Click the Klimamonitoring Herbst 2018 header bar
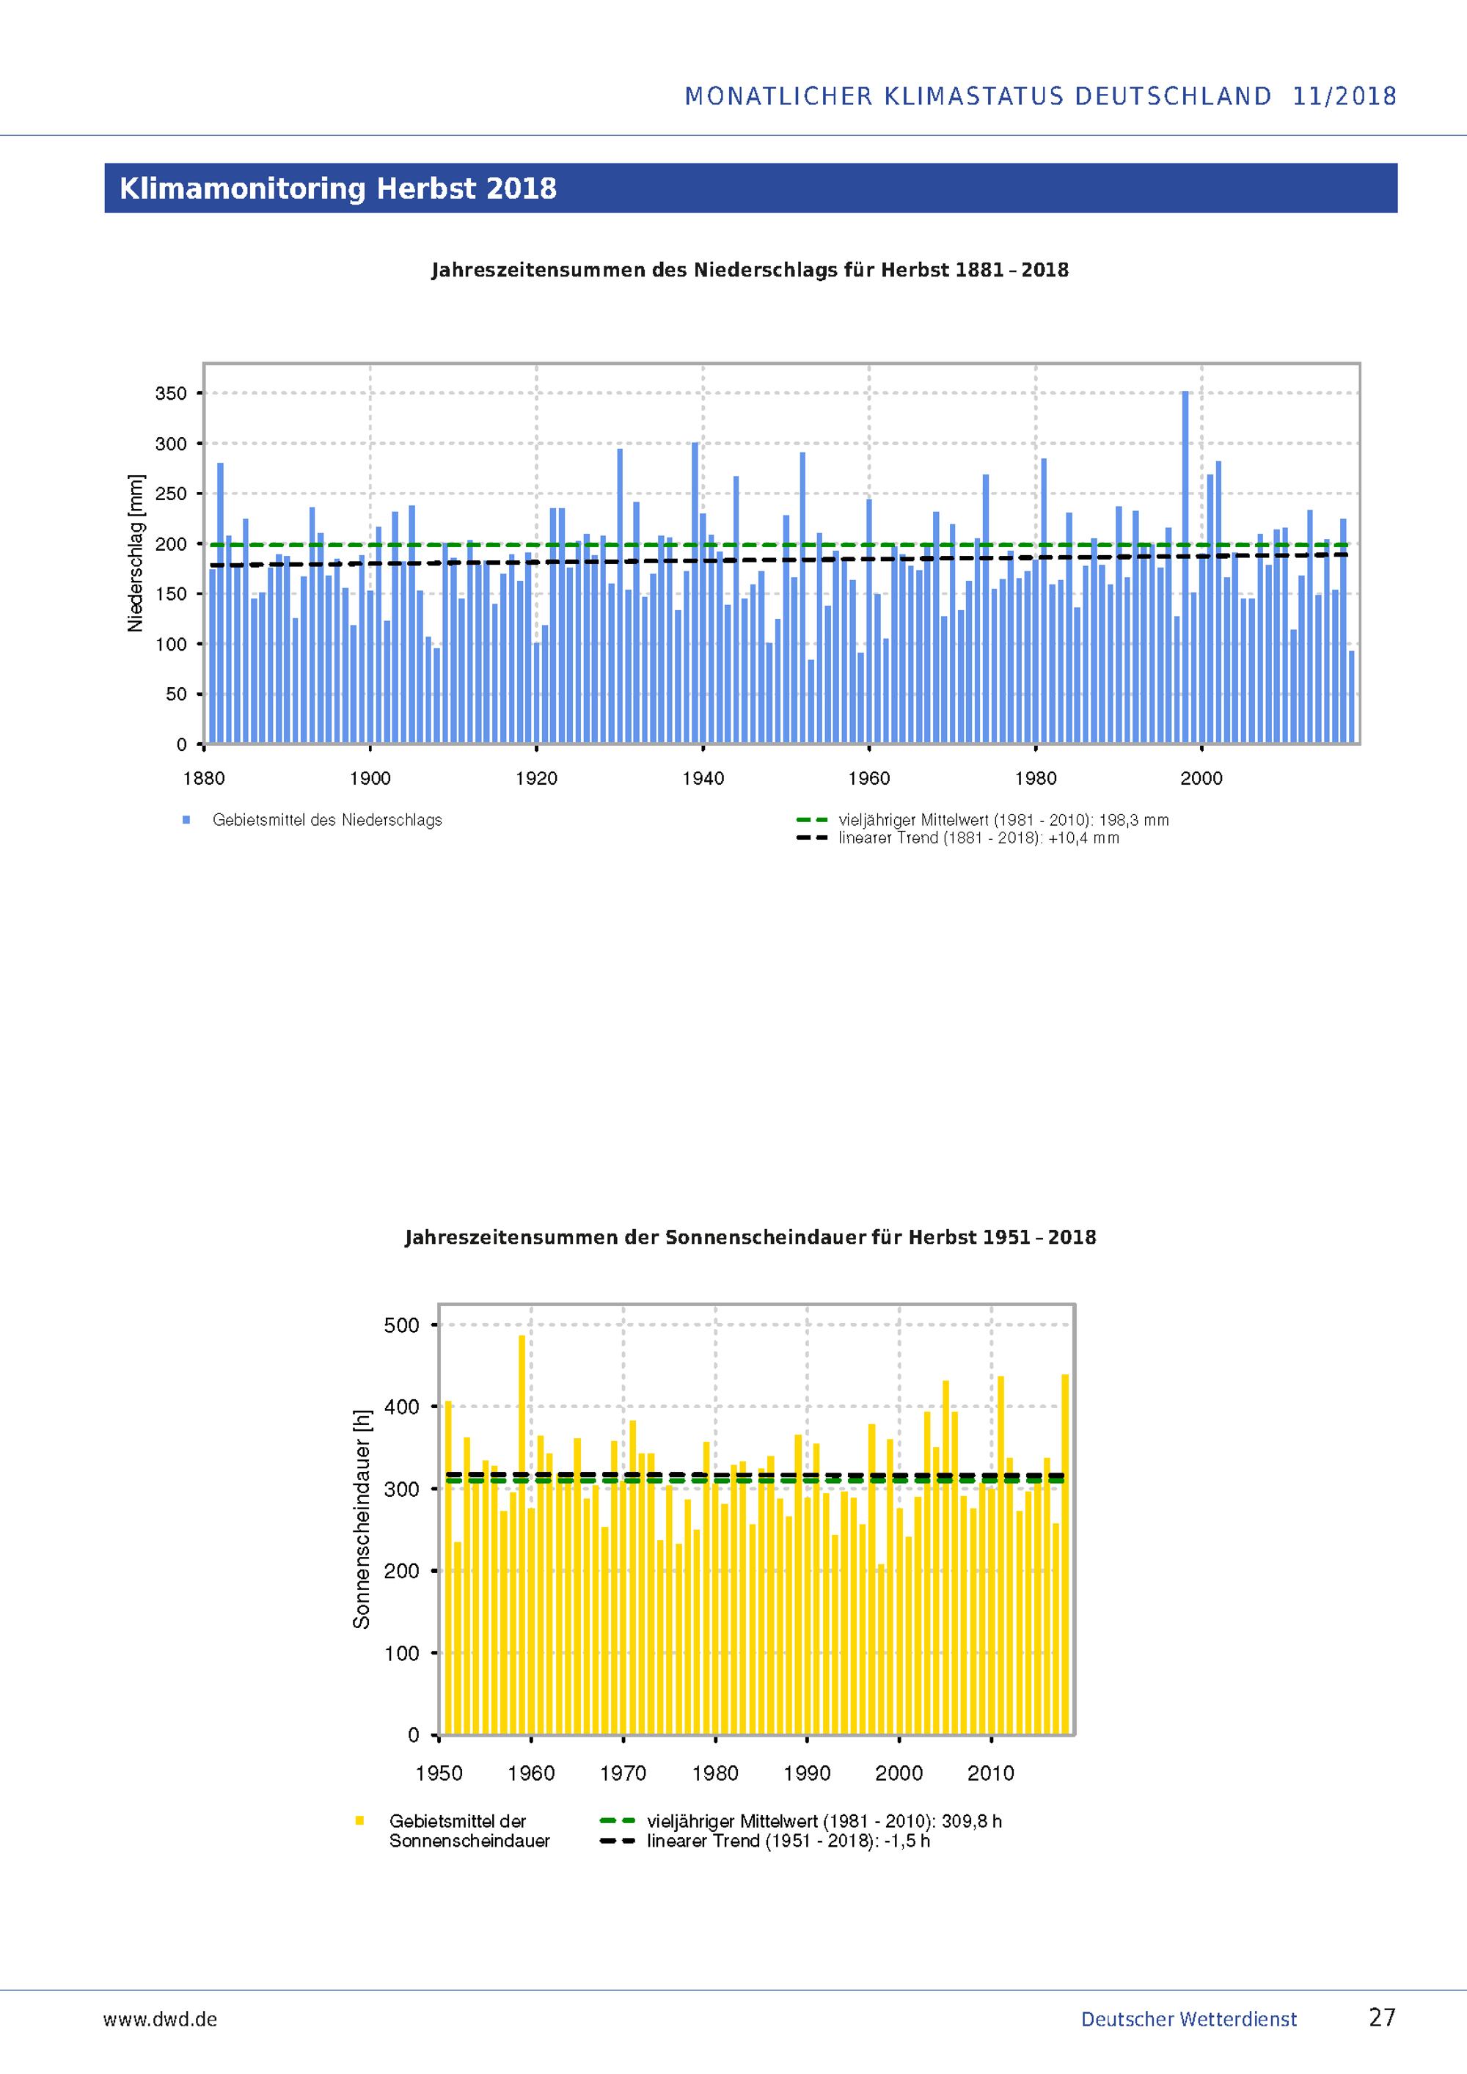The image size is (1467, 2074). click(750, 188)
